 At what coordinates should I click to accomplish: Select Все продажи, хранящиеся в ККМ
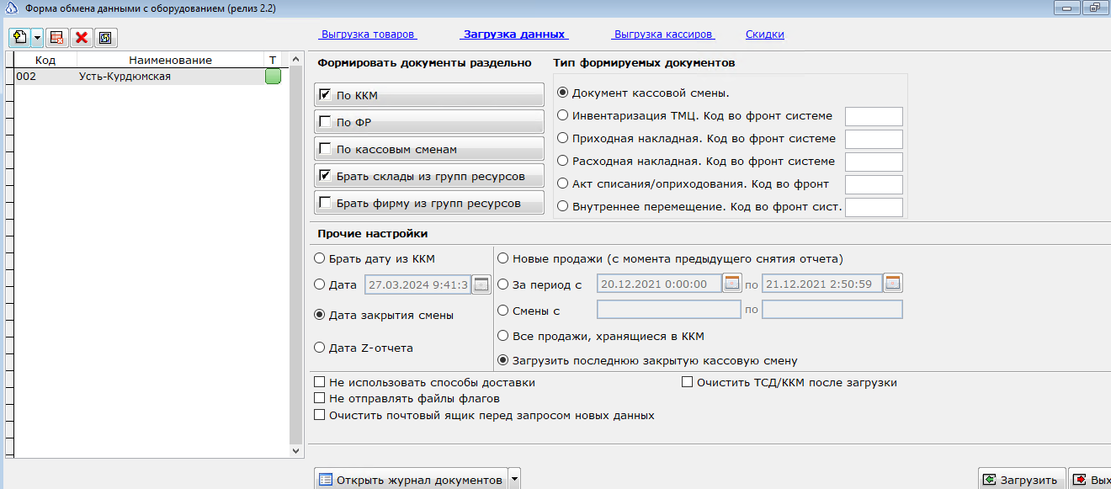pyautogui.click(x=503, y=336)
